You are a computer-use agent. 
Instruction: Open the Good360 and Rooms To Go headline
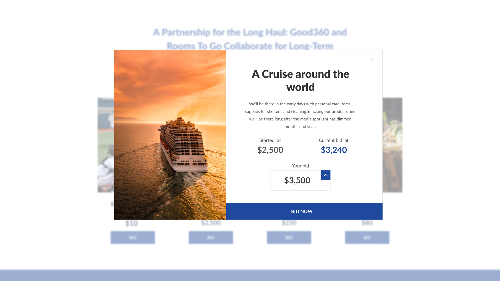250,39
